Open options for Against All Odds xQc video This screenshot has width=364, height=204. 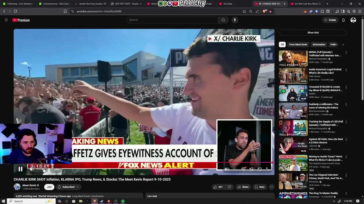tap(346, 139)
